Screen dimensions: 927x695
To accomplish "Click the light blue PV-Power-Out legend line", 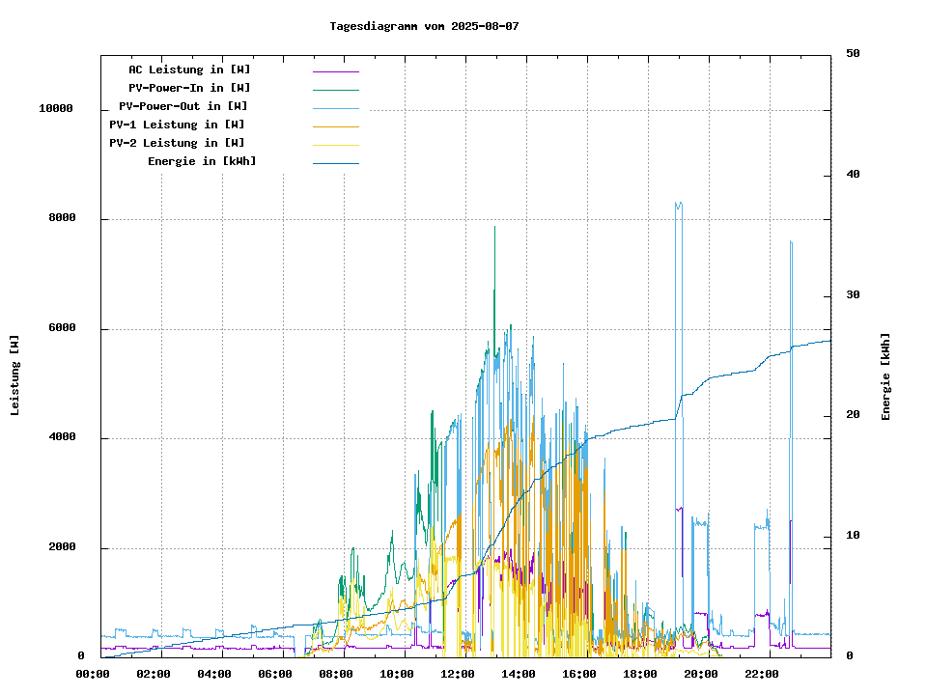I will 335,108.
